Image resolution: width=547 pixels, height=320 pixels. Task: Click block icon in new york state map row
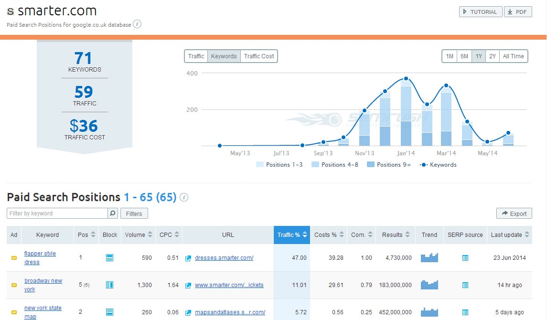click(x=109, y=312)
